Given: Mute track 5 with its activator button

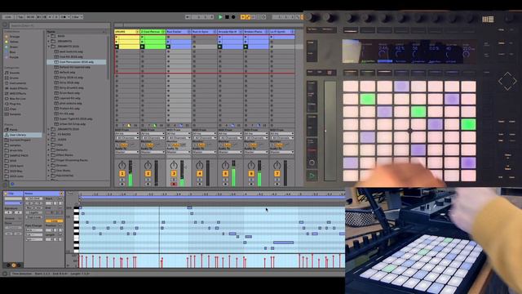Looking at the screenshot, I should point(225,174).
